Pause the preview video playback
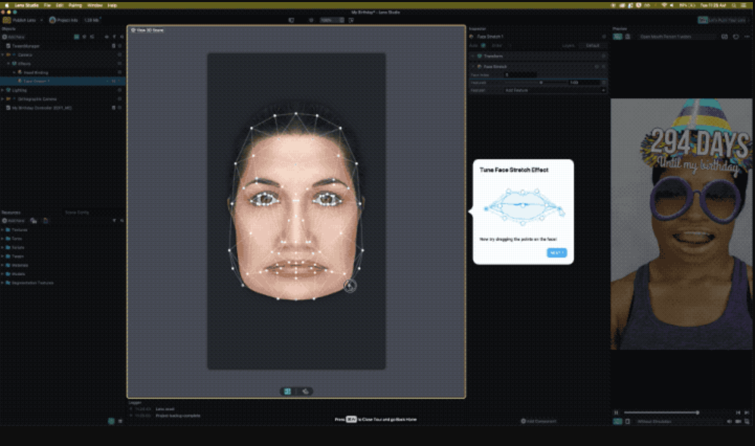 click(x=616, y=412)
